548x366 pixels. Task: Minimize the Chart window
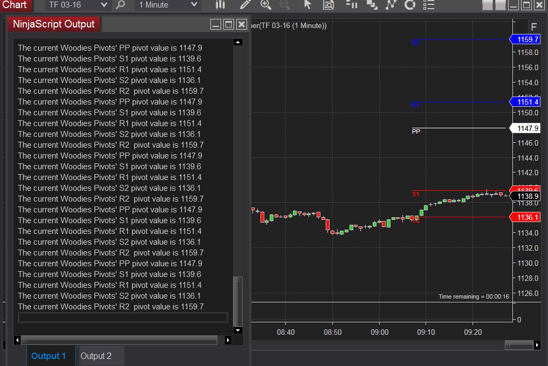click(x=513, y=5)
